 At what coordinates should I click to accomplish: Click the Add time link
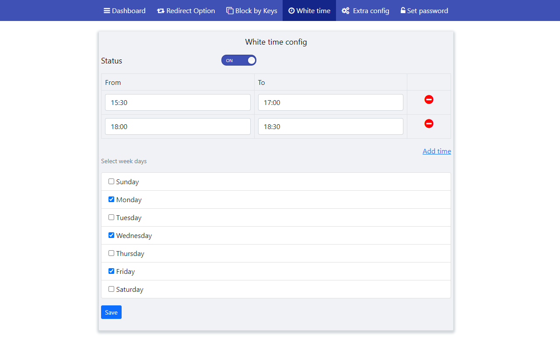[x=436, y=151]
